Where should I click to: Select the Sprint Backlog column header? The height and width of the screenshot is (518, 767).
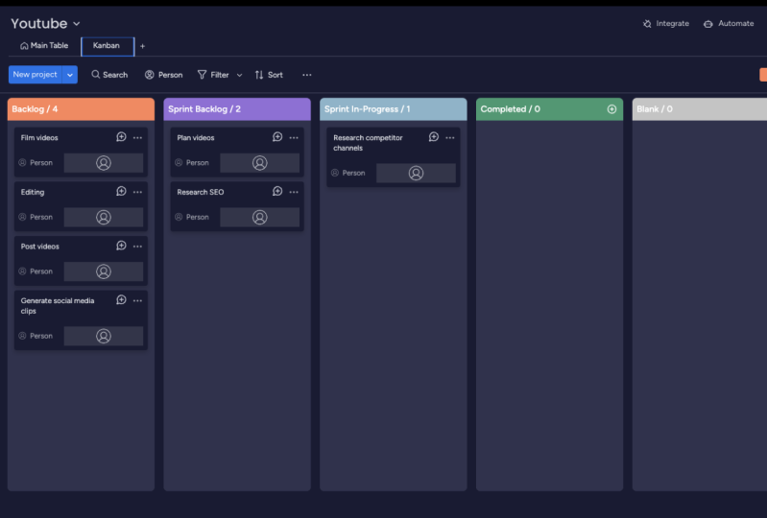pyautogui.click(x=237, y=109)
